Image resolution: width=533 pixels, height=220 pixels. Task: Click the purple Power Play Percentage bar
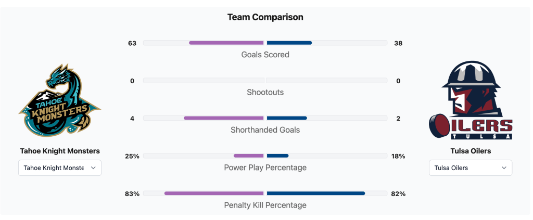[x=249, y=156]
